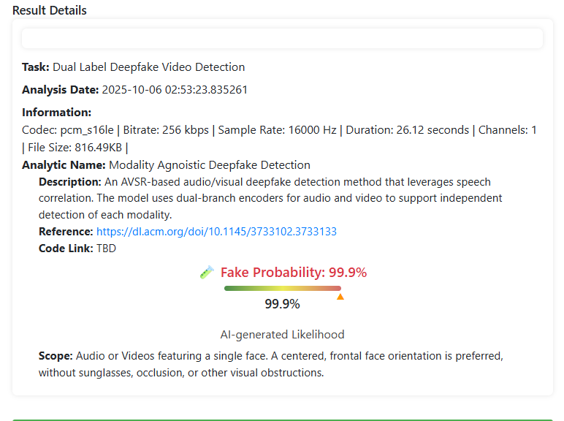The width and height of the screenshot is (564, 421).
Task: Click the Task label line
Action: (x=133, y=67)
